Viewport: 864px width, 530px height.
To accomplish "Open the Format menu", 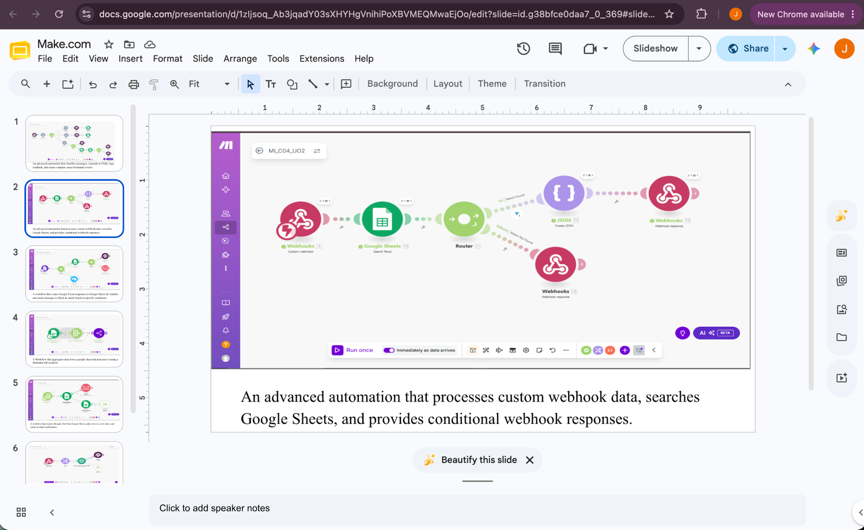I will coord(168,59).
